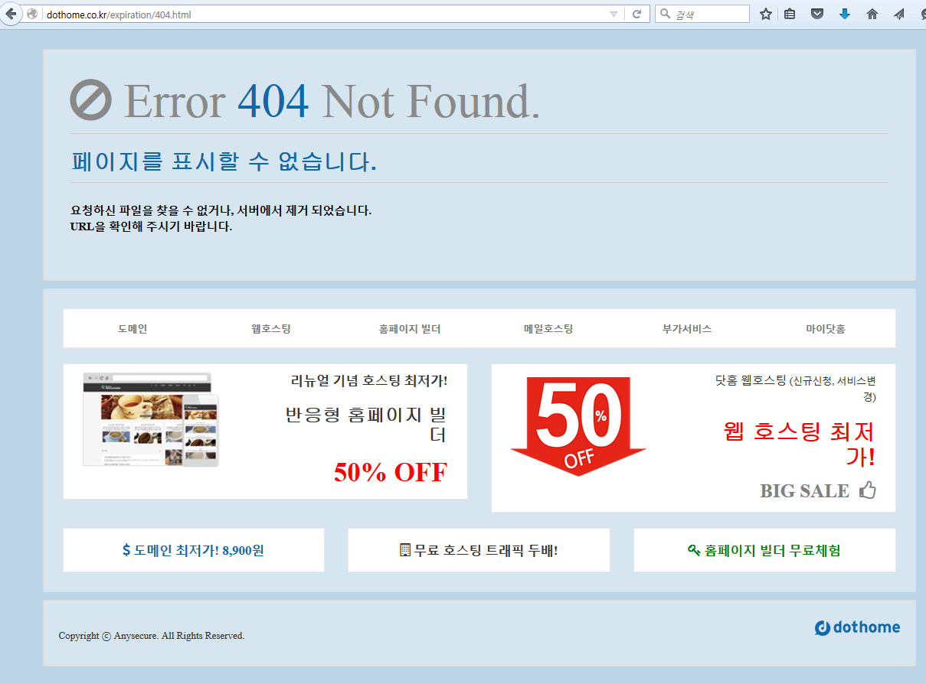
Task: Click the 검색 search input field
Action: coord(708,14)
